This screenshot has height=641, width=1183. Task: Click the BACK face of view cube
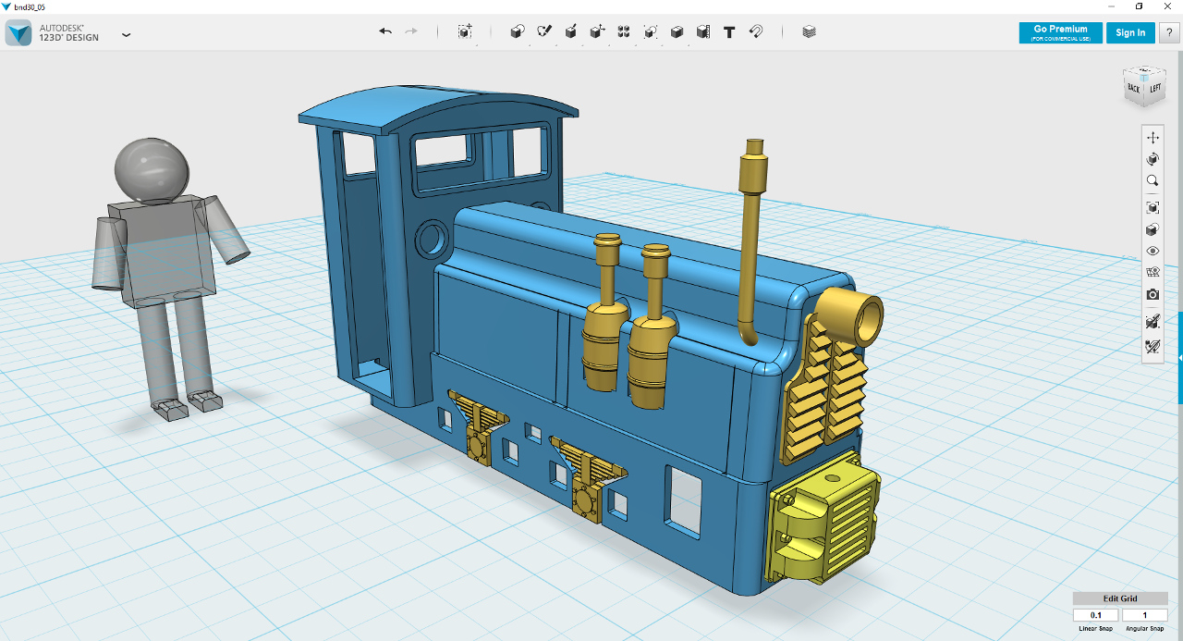[x=1134, y=90]
